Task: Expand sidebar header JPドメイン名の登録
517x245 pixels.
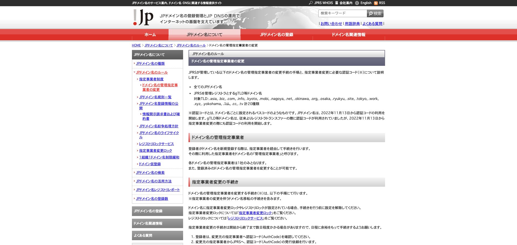Action: 158,211
